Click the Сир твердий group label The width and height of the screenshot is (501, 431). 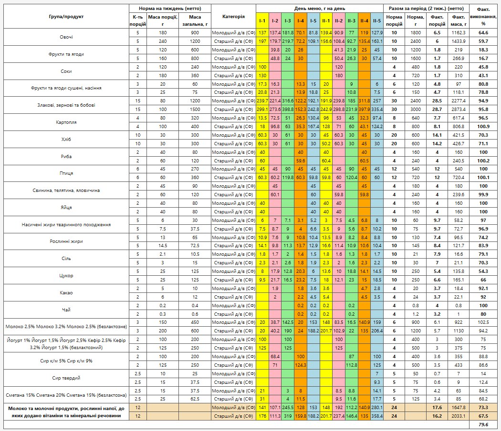click(66, 378)
